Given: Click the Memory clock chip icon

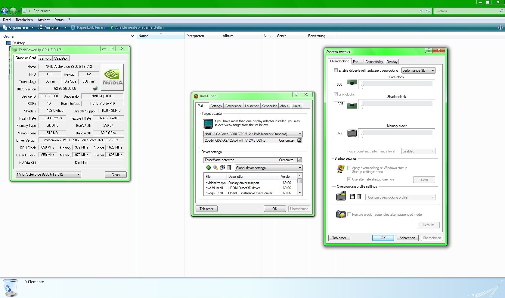Looking at the screenshot, I should pyautogui.click(x=352, y=133).
